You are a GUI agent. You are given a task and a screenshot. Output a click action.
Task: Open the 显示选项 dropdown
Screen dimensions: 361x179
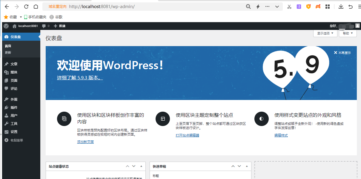pyautogui.click(x=325, y=33)
